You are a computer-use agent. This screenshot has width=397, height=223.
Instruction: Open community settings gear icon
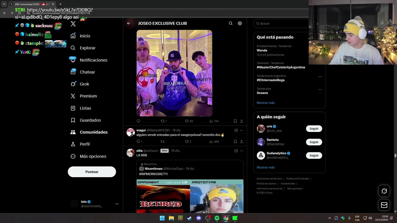pyautogui.click(x=240, y=23)
